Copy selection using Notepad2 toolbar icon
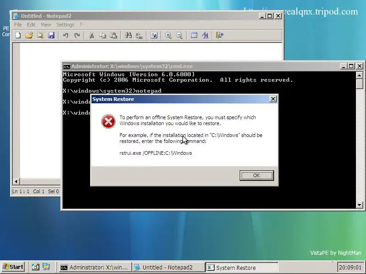 pos(102,35)
